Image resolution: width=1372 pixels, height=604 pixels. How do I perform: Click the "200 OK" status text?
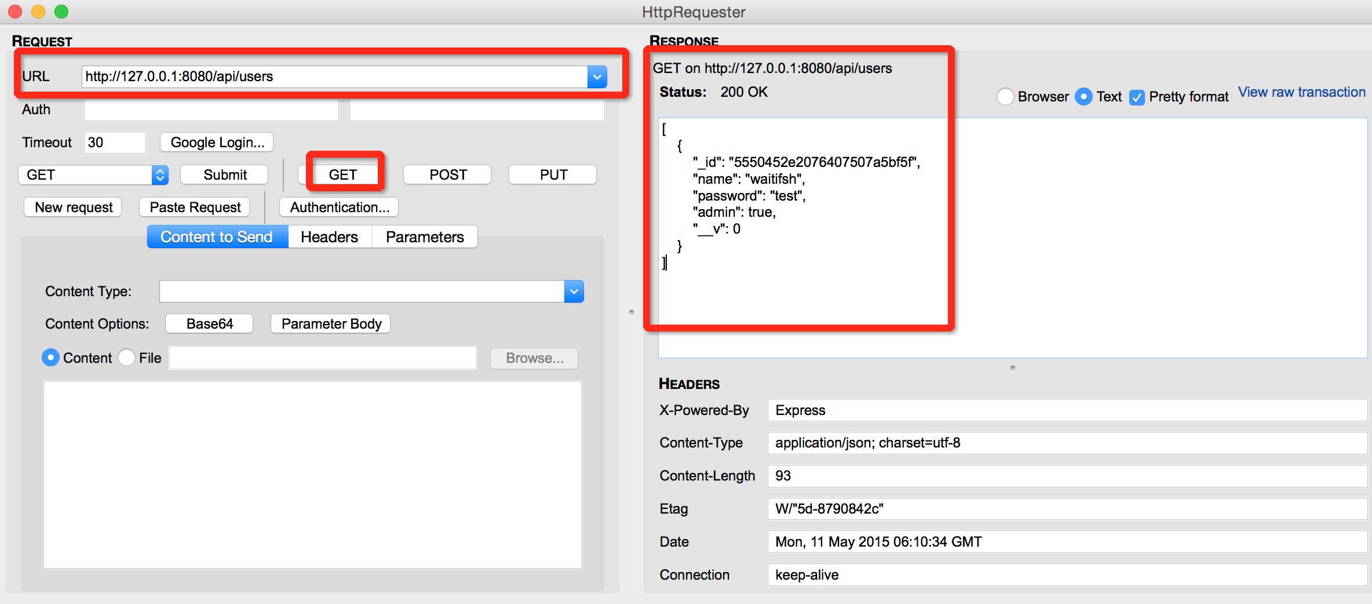744,92
